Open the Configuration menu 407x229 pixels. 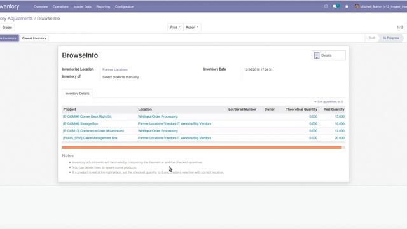[x=125, y=6]
